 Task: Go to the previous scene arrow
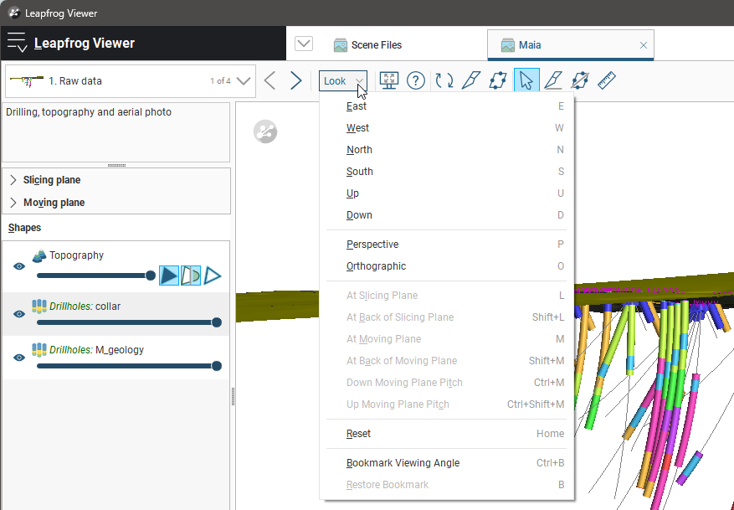point(269,80)
